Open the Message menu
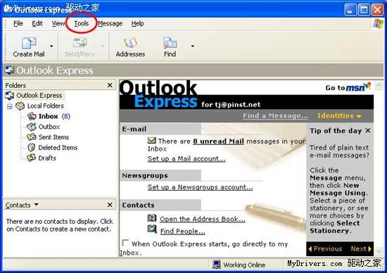 110,23
